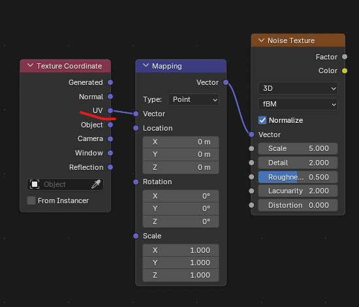Click the Lacunarity input socket
This screenshot has width=359, height=307.
click(251, 191)
